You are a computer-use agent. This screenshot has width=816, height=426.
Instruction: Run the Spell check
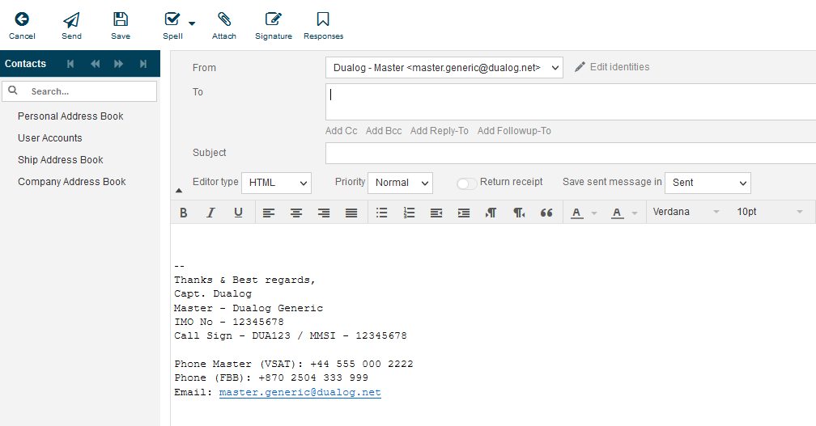click(x=172, y=26)
